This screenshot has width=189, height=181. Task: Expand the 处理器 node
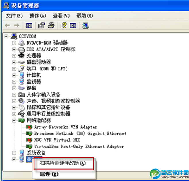tap(14, 56)
